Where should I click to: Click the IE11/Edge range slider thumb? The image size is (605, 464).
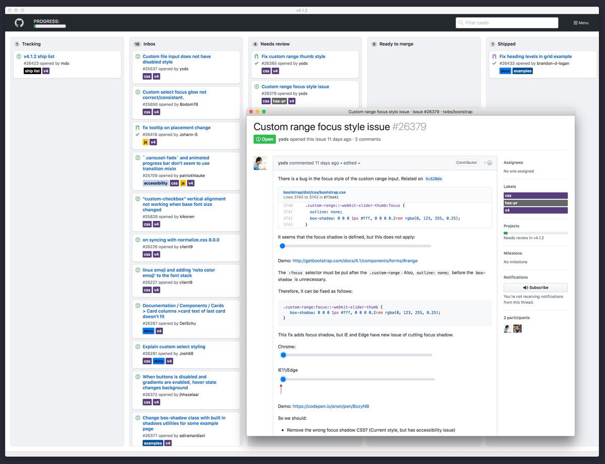click(x=283, y=379)
